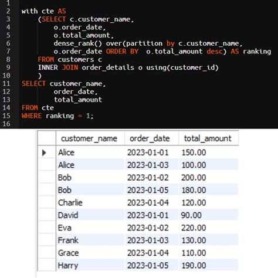This screenshot has width=278, height=278.
Task: Click 'o.order_date,' on line 4
Action: click(80, 27)
